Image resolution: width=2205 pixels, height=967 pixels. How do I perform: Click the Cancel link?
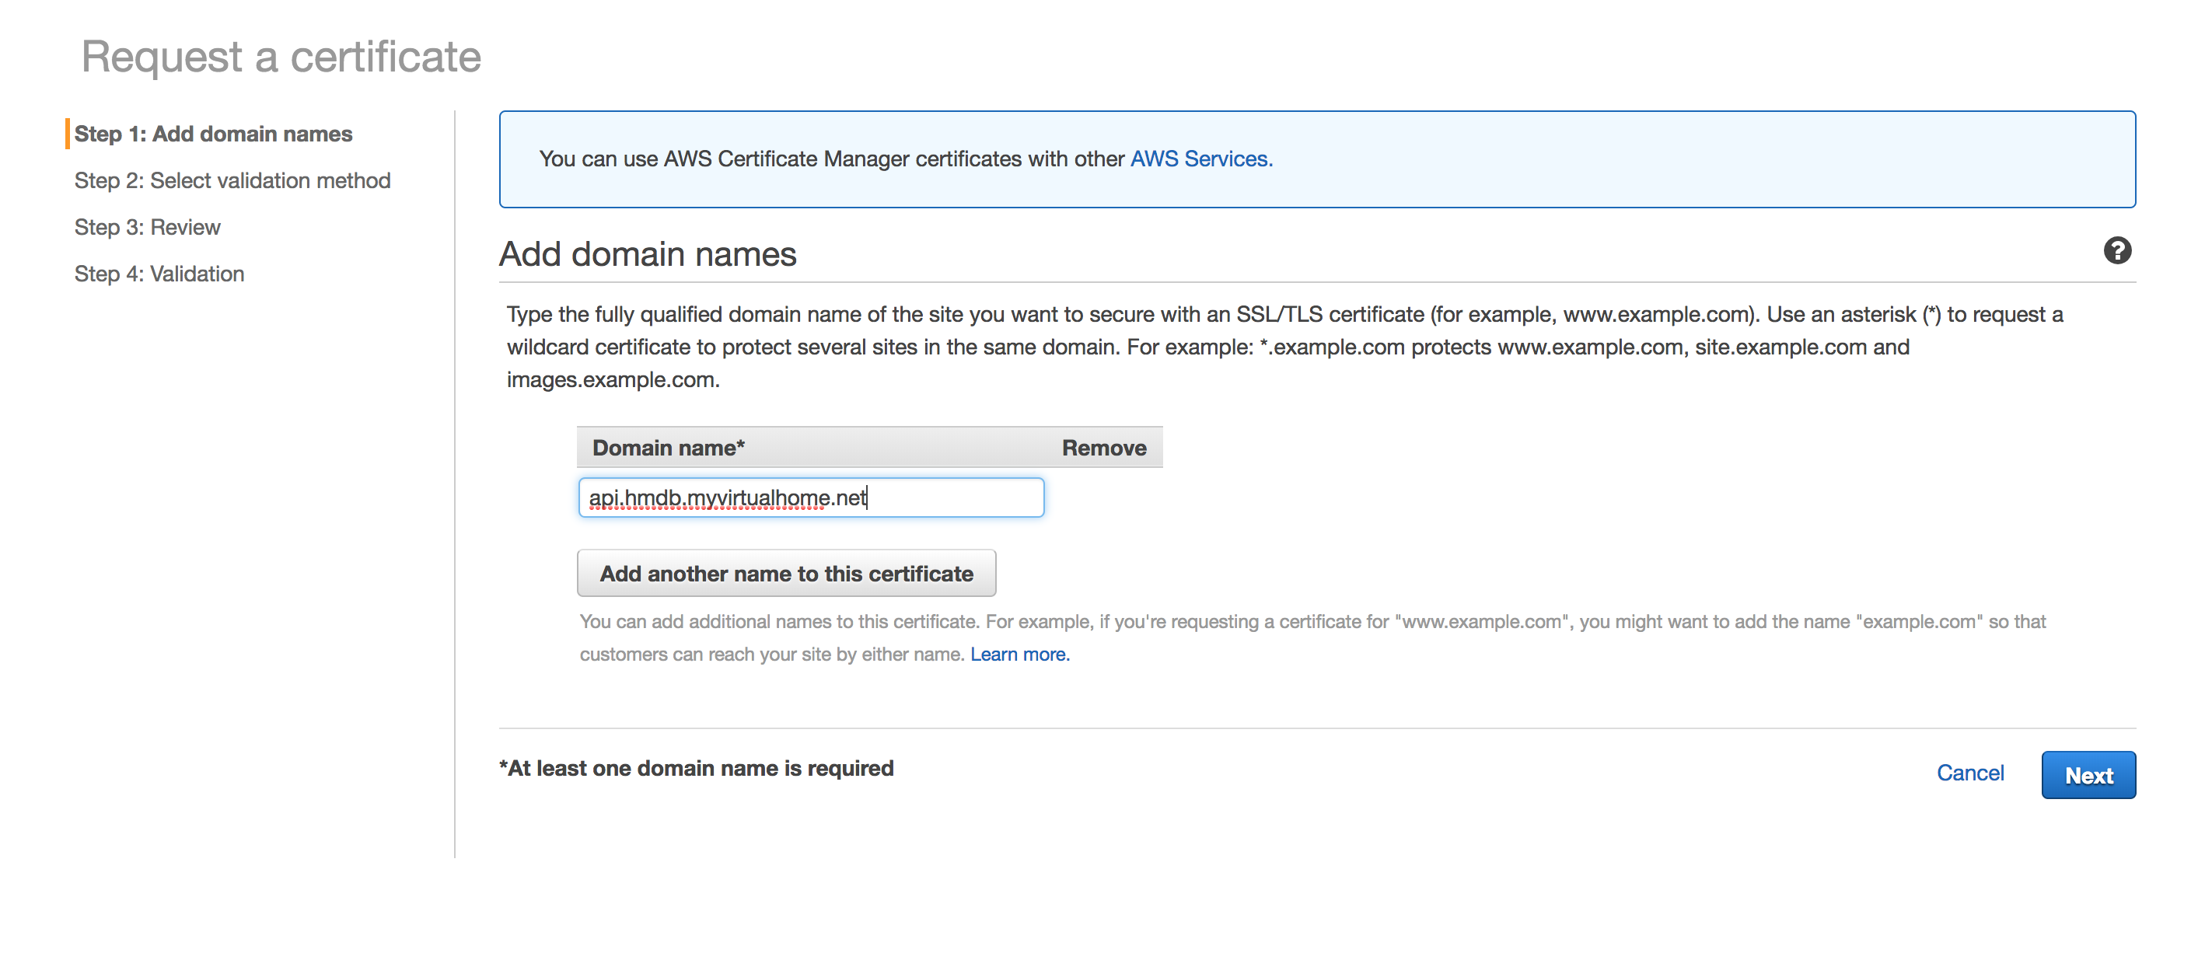(x=1969, y=773)
